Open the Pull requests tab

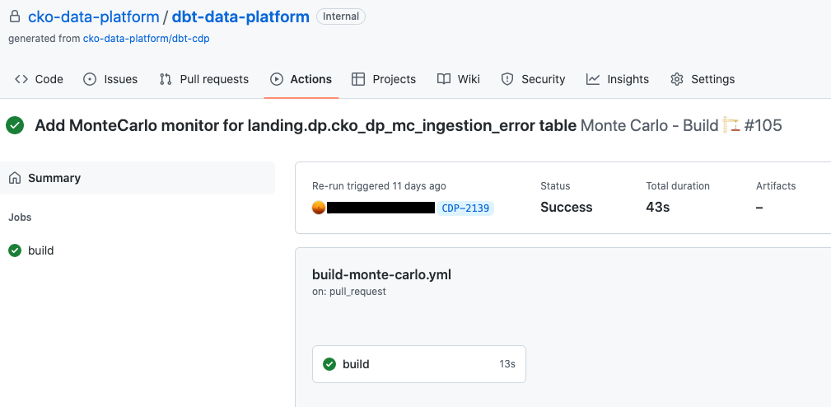213,79
